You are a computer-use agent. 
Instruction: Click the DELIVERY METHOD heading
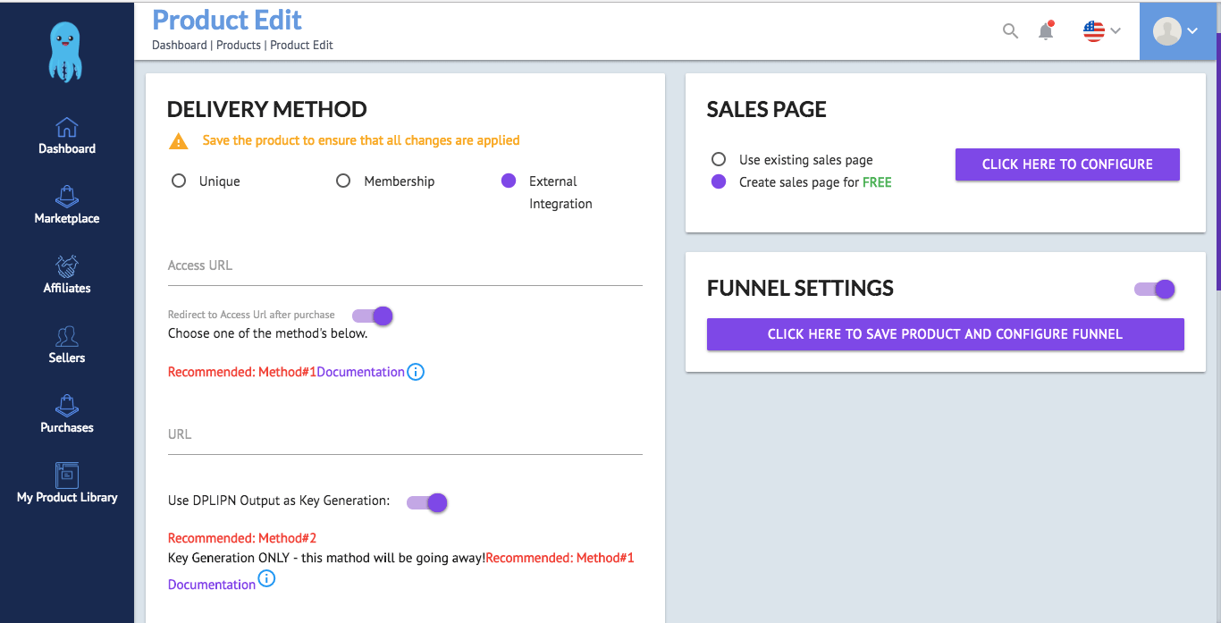(267, 110)
